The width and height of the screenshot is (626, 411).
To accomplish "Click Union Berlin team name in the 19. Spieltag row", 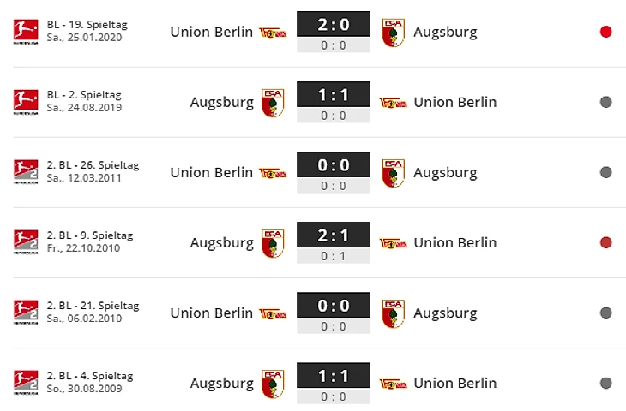I will click(212, 32).
